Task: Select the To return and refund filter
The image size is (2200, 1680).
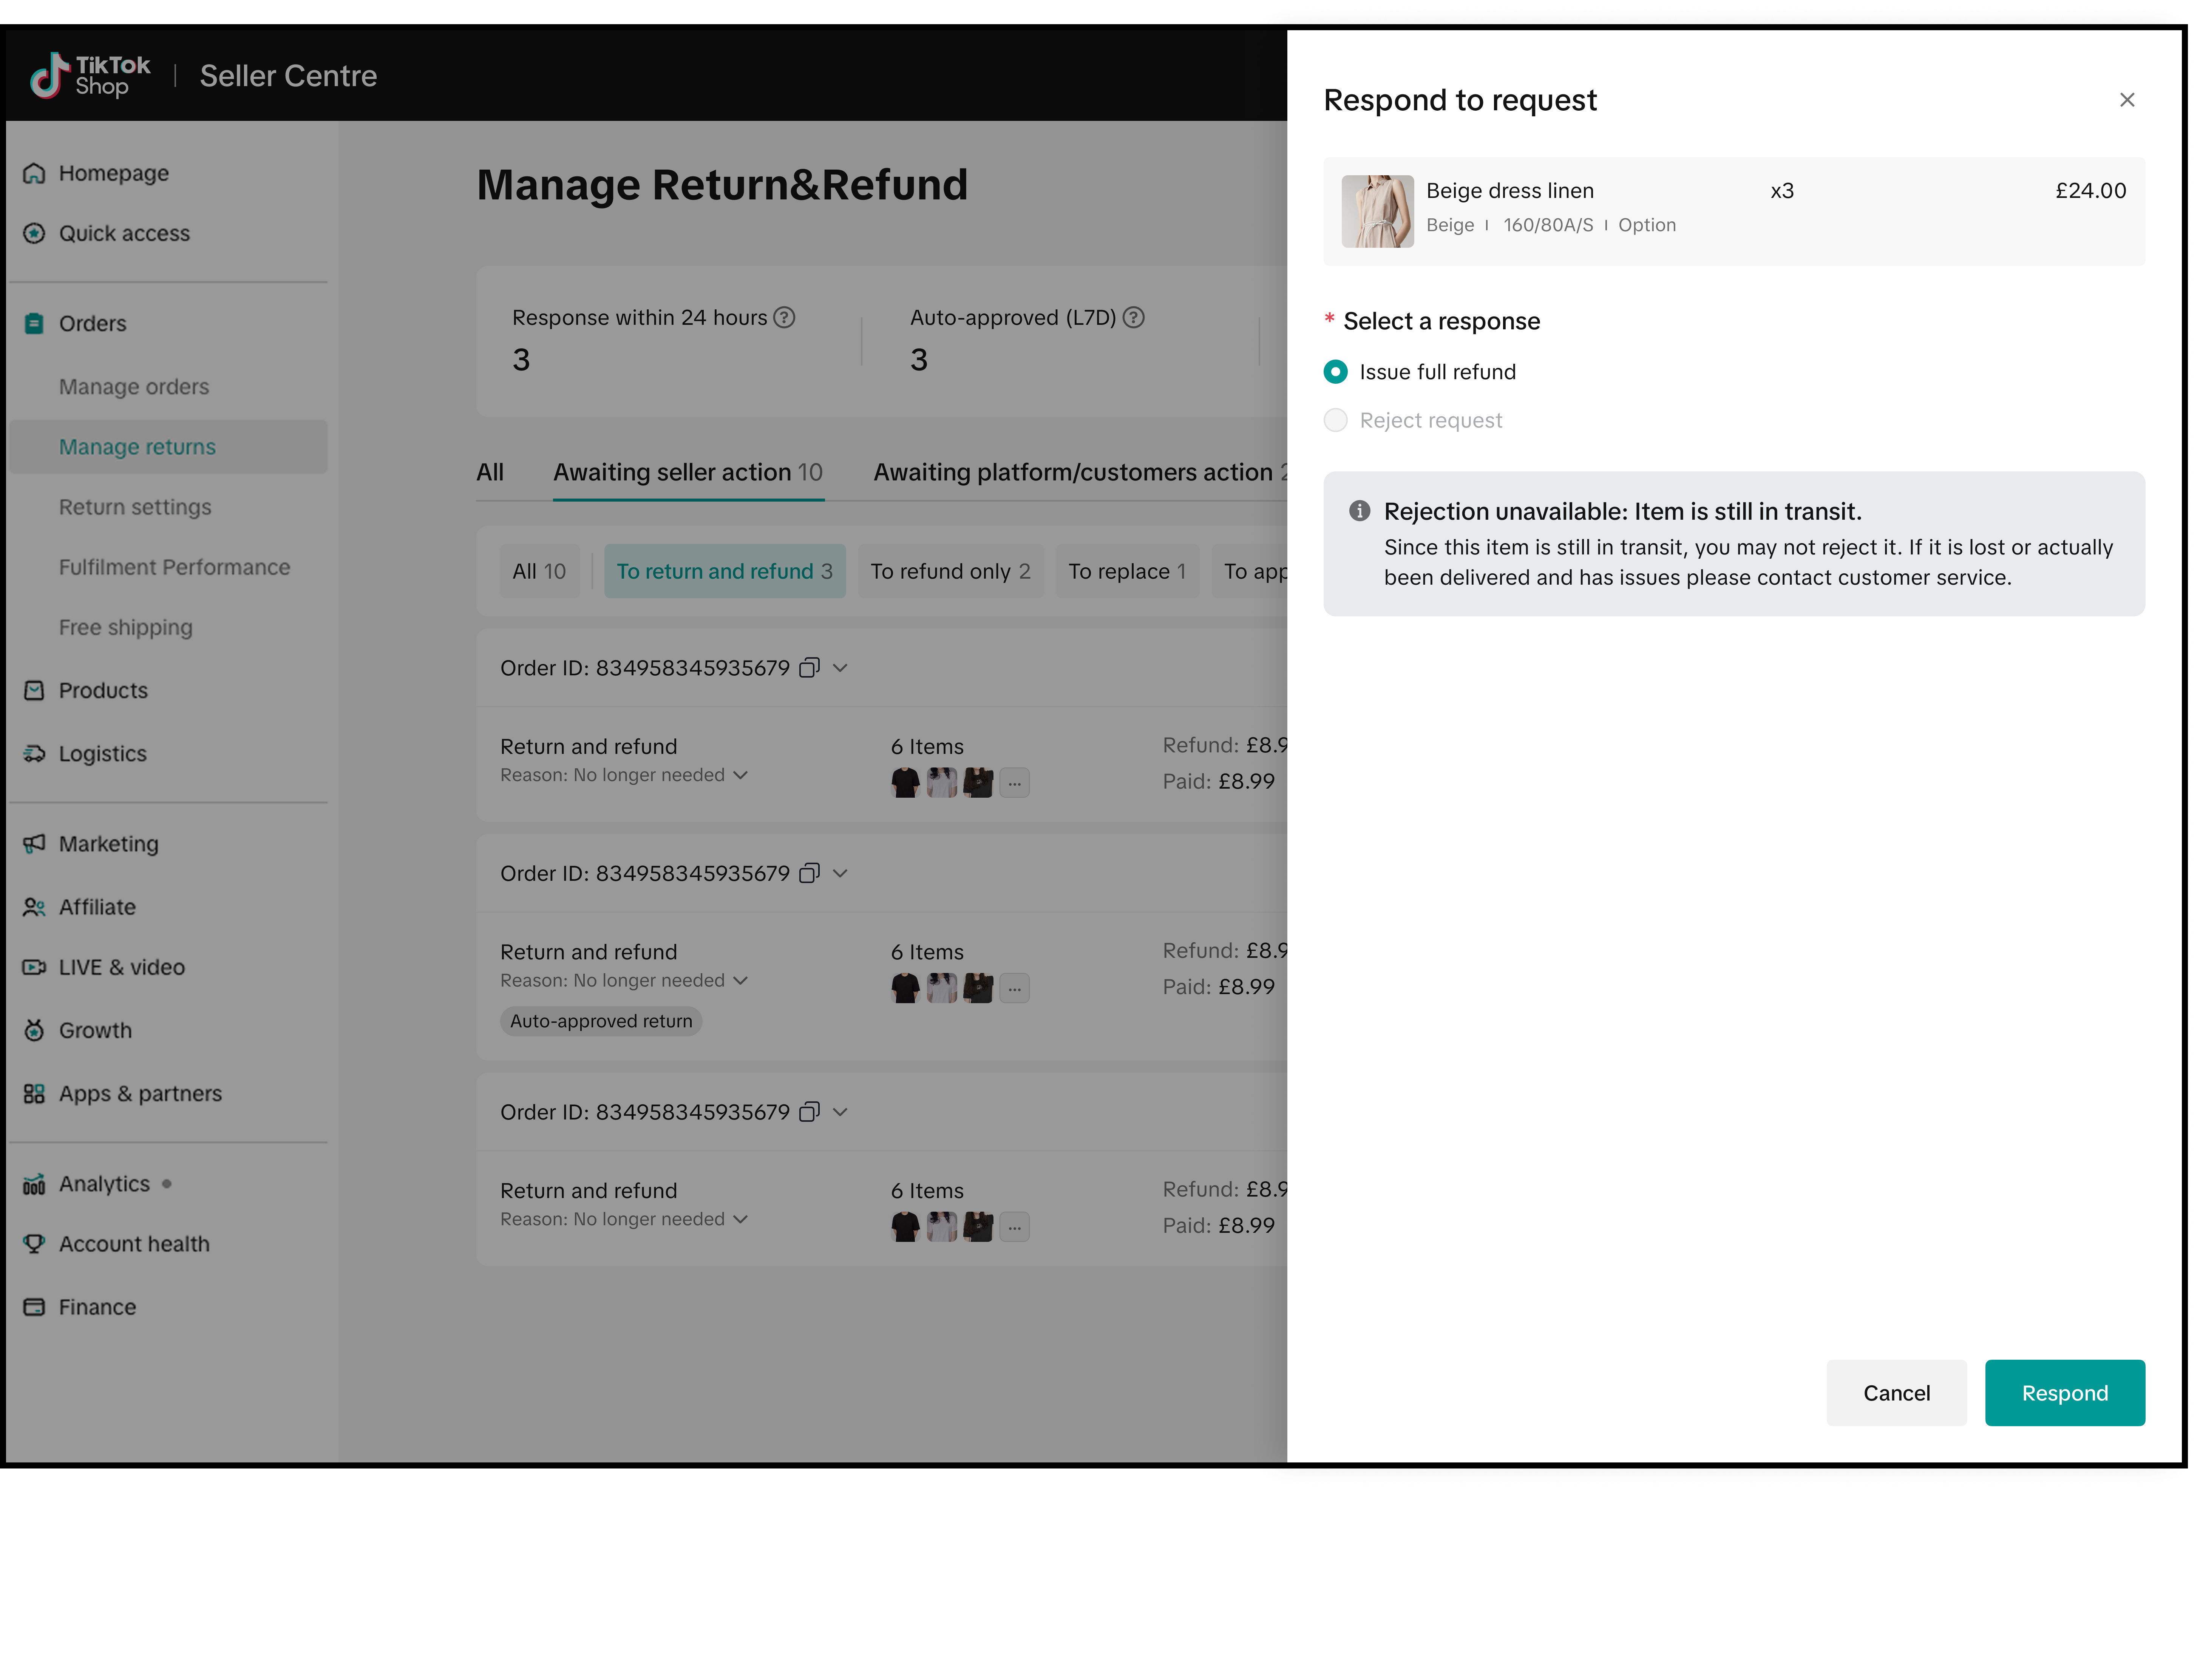Action: (x=725, y=572)
